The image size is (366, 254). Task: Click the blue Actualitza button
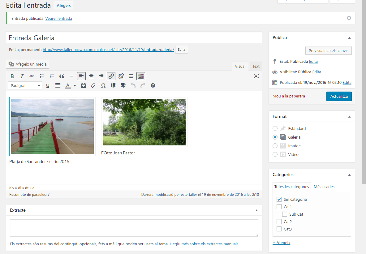tap(339, 96)
